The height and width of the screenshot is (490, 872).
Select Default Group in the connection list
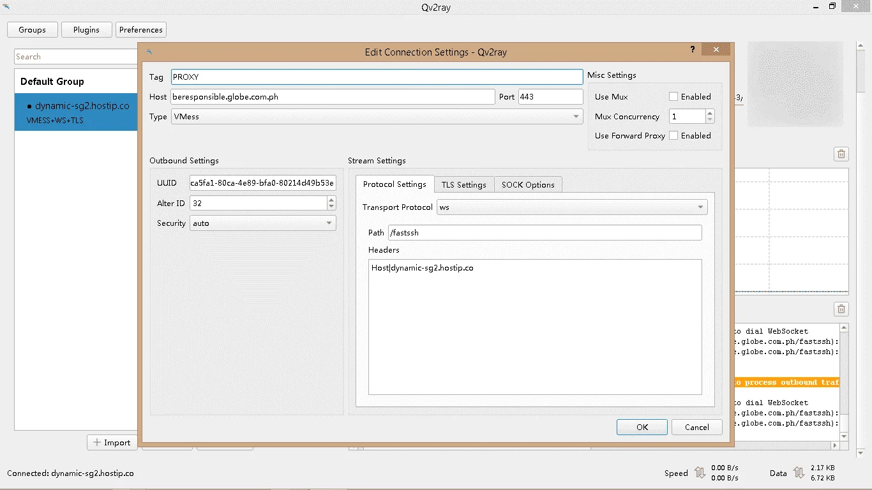[x=52, y=82]
